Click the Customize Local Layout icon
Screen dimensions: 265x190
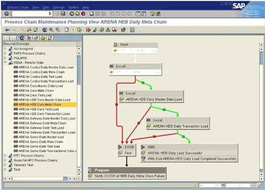click(x=158, y=14)
